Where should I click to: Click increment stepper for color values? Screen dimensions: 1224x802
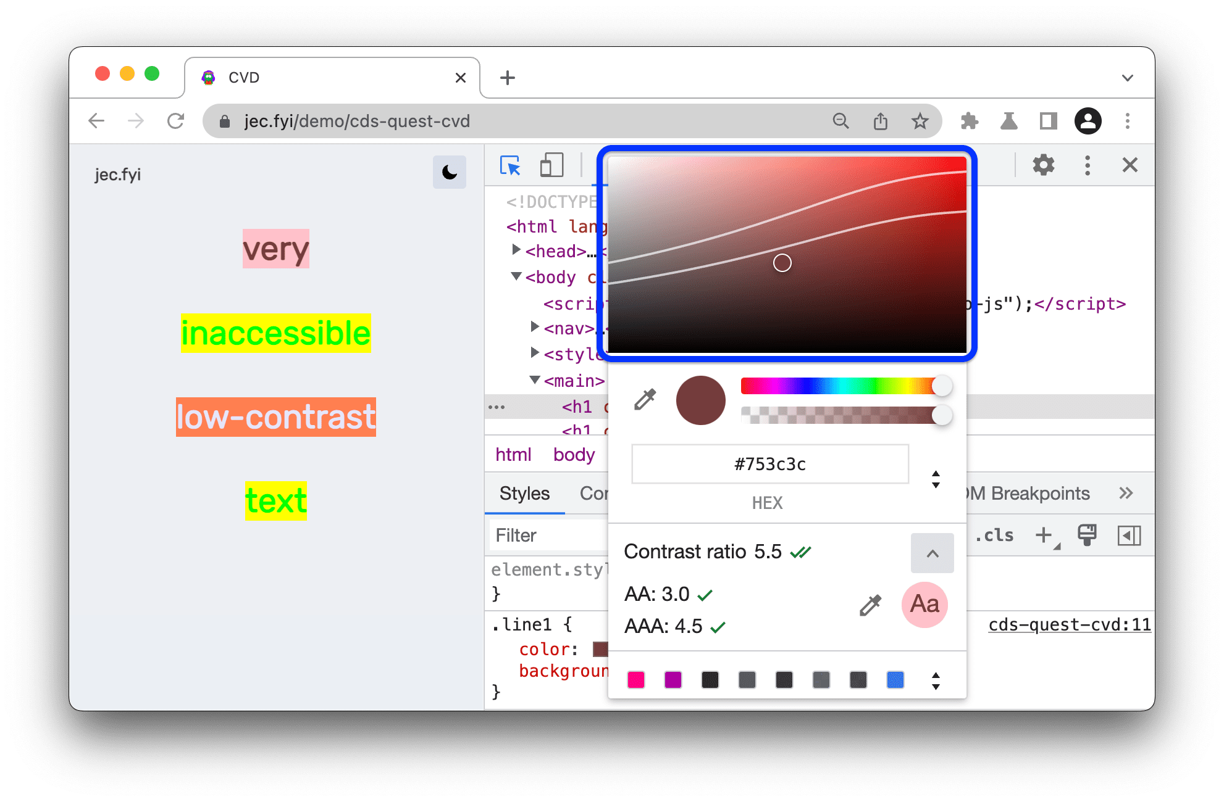point(936,474)
